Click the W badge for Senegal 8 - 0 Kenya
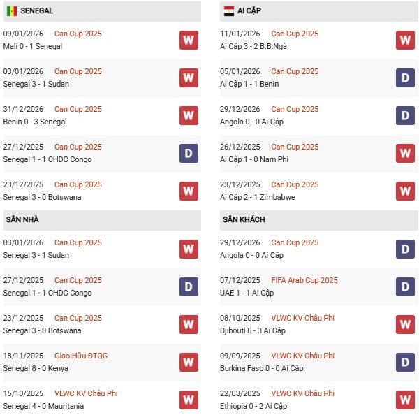 pyautogui.click(x=189, y=362)
